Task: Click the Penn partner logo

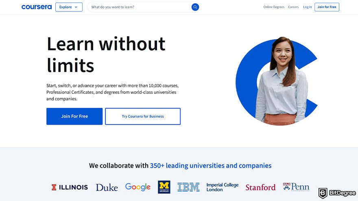Action: point(296,187)
